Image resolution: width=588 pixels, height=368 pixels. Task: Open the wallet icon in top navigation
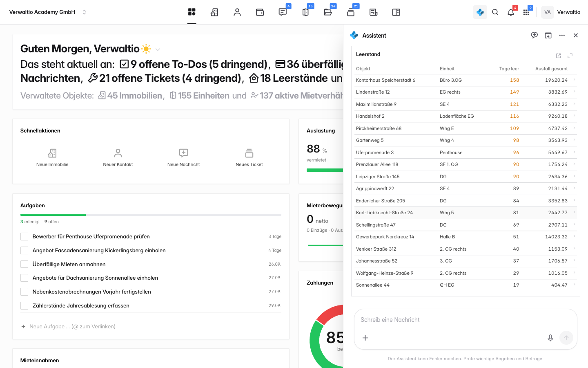tap(260, 12)
